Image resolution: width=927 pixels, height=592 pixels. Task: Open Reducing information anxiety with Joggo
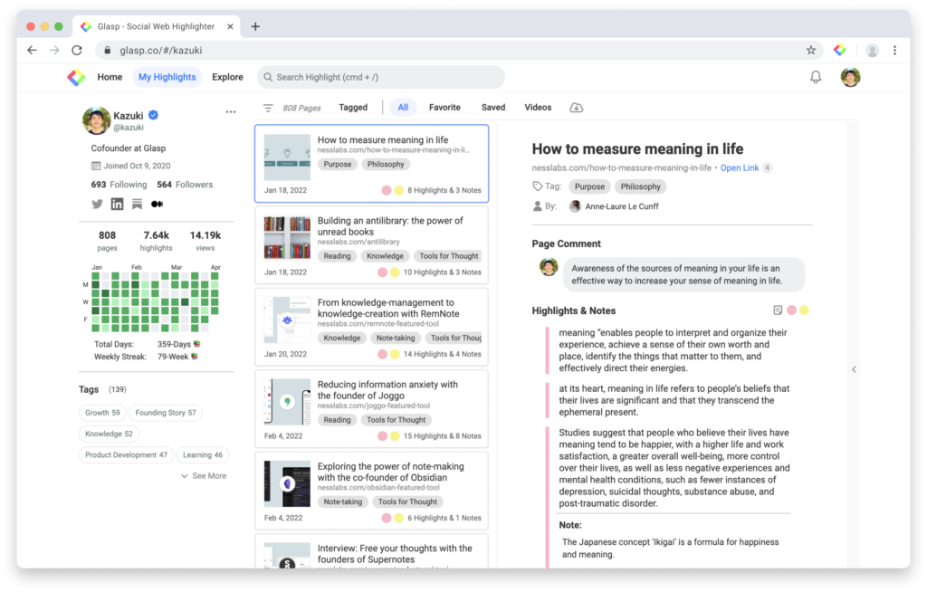[371, 409]
